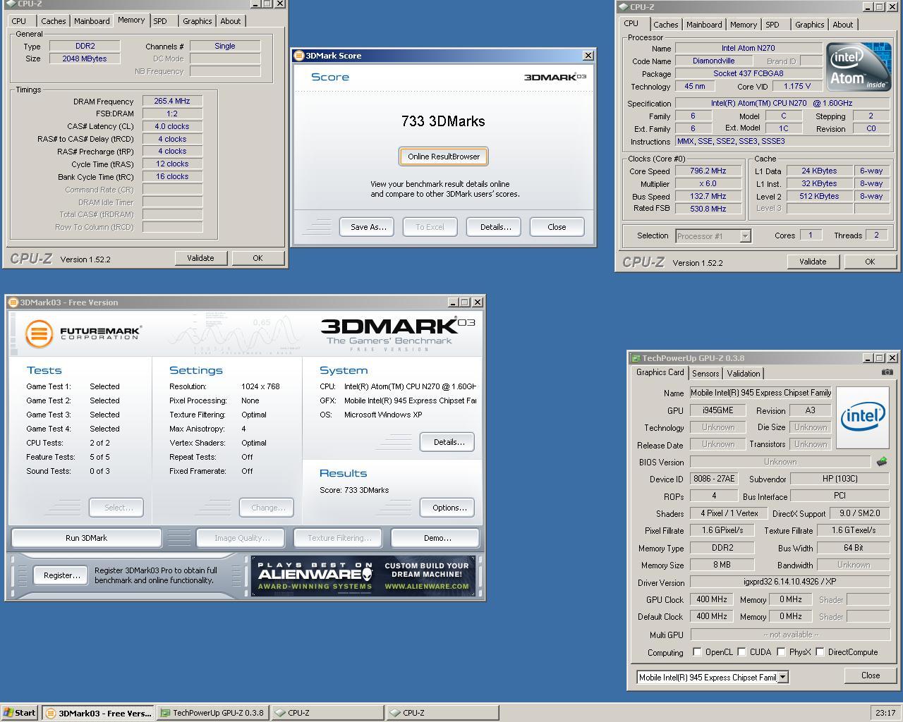The image size is (903, 722).
Task: Open About tab in left CPU-Z window
Action: click(230, 21)
